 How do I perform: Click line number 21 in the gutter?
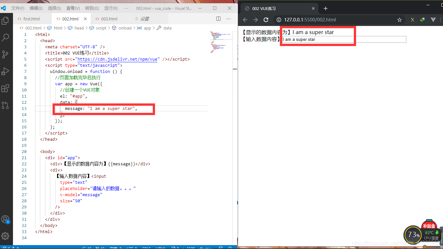(24, 158)
